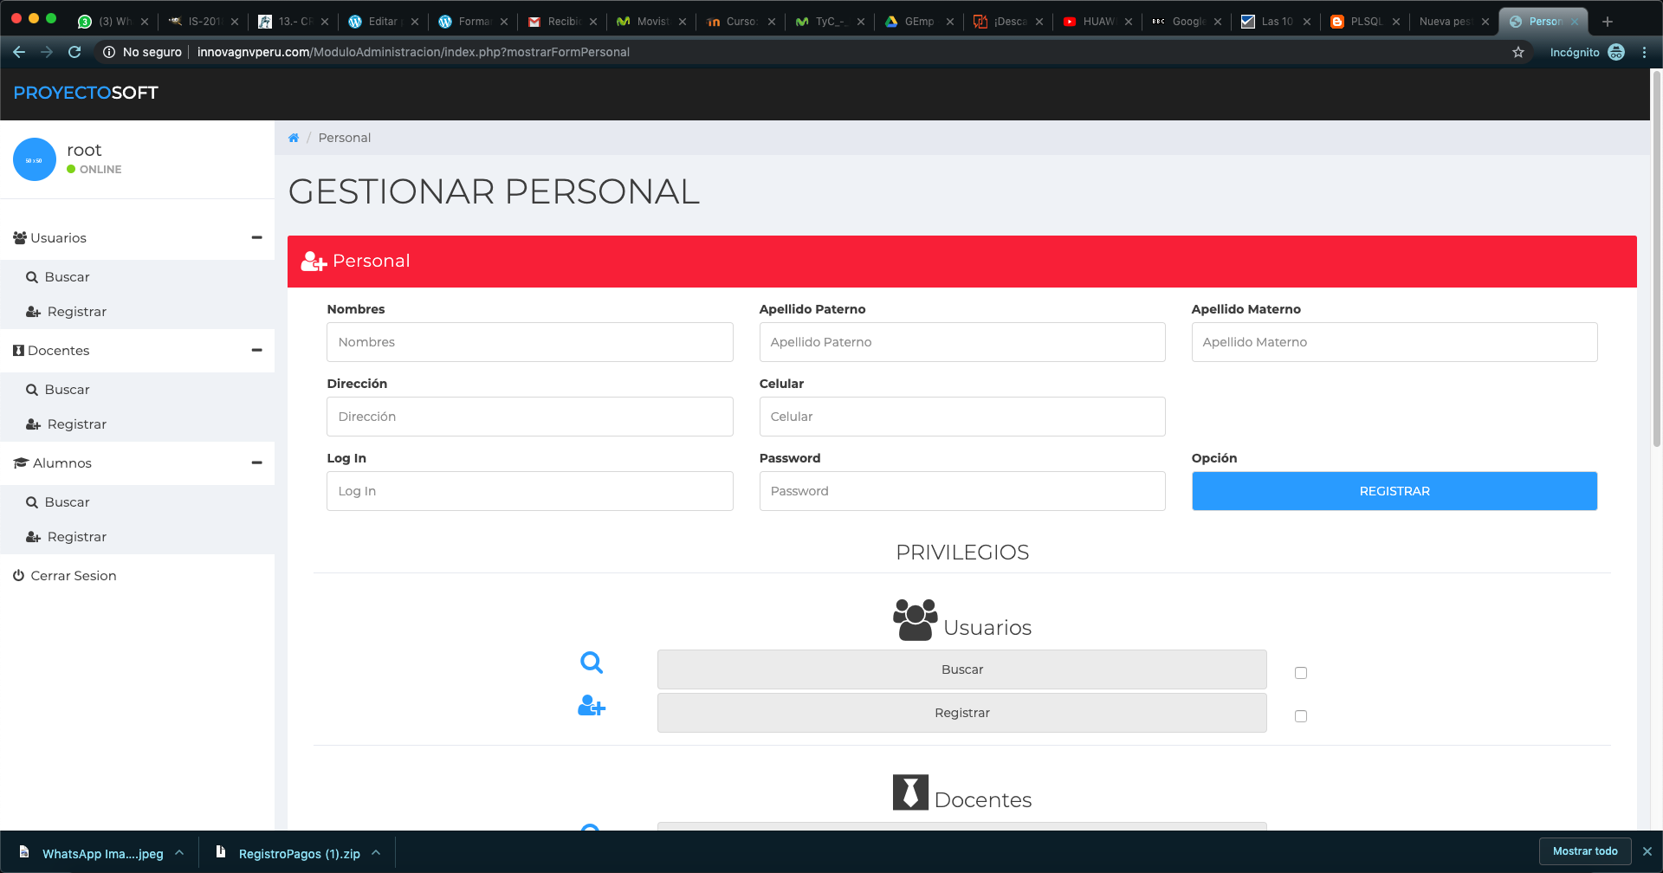Click the blue search icon under Usuarios privileges
The image size is (1663, 873).
pos(592,663)
